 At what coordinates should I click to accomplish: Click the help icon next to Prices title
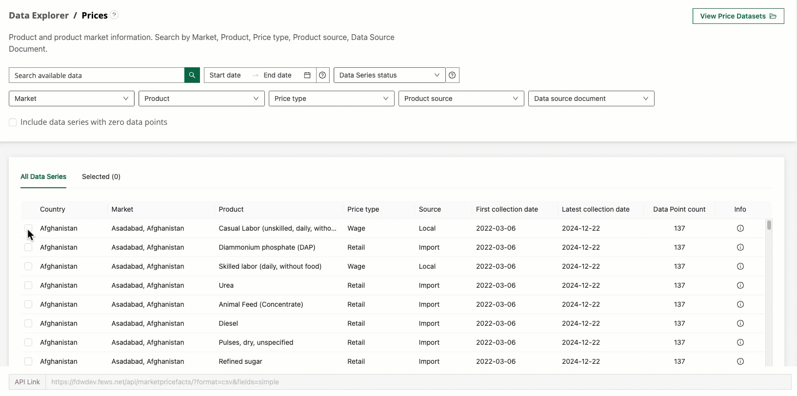coord(114,15)
